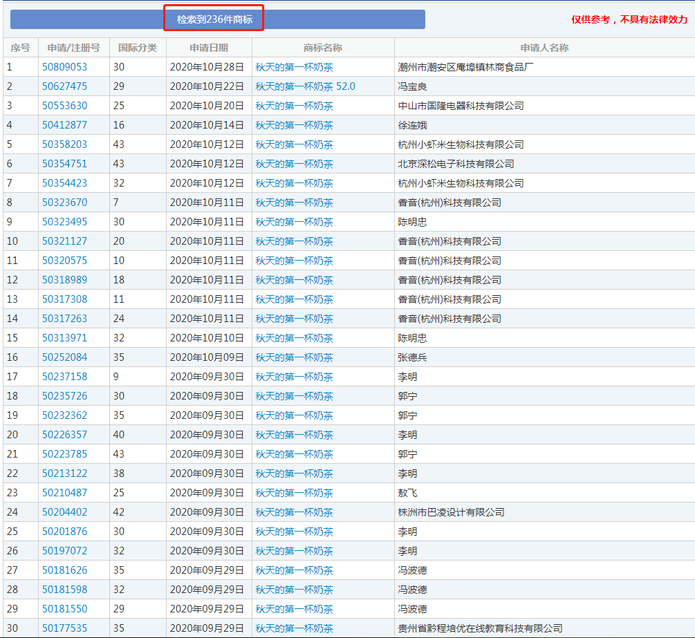The height and width of the screenshot is (638, 695).
Task: Open application number 50252084
Action: pos(65,357)
